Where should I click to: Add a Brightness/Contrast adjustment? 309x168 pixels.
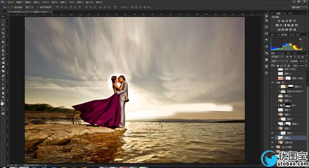pos(279,21)
